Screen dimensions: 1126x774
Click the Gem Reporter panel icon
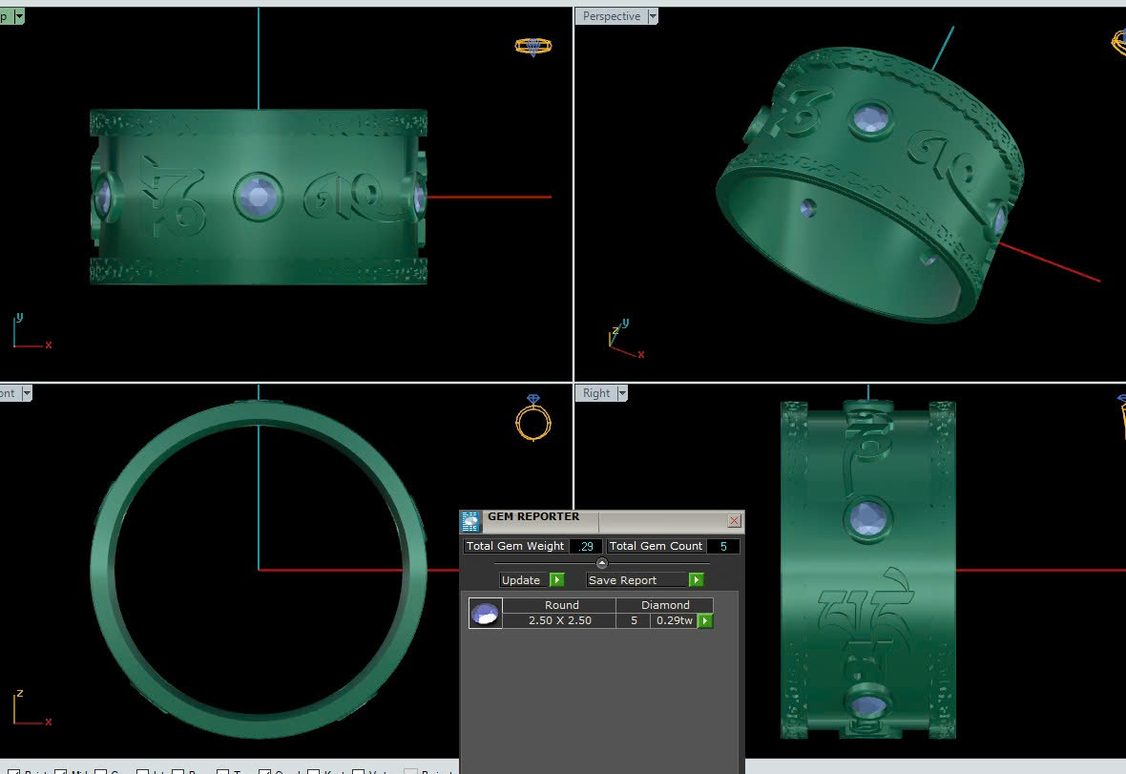(x=470, y=521)
